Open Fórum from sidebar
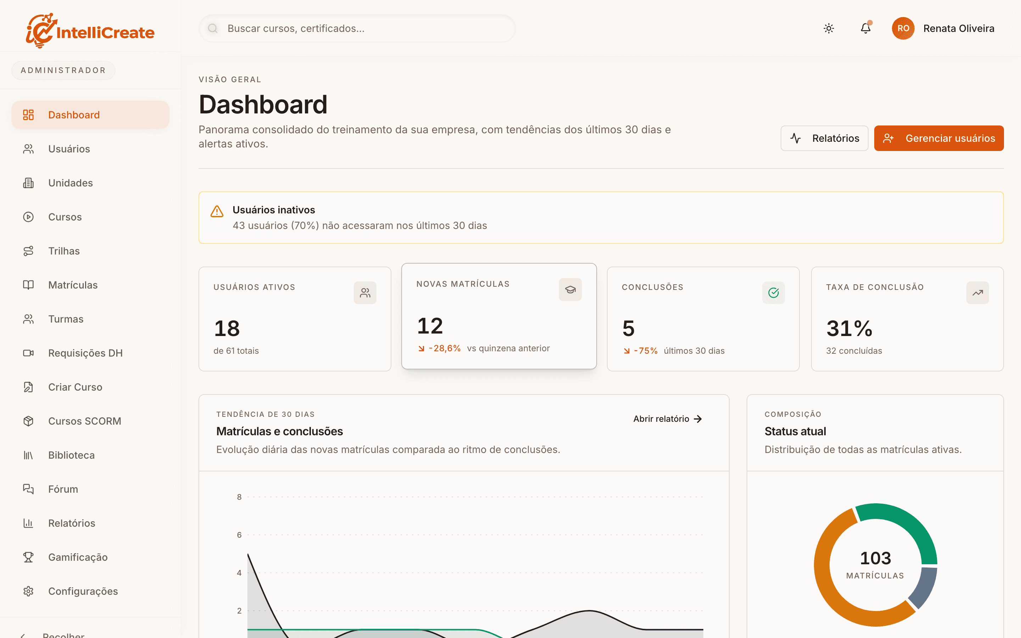Image resolution: width=1021 pixels, height=638 pixels. (x=90, y=489)
